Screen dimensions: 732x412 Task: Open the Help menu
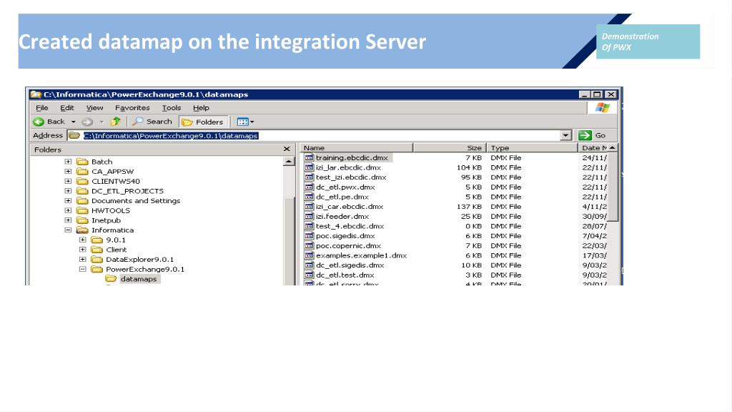pos(201,108)
